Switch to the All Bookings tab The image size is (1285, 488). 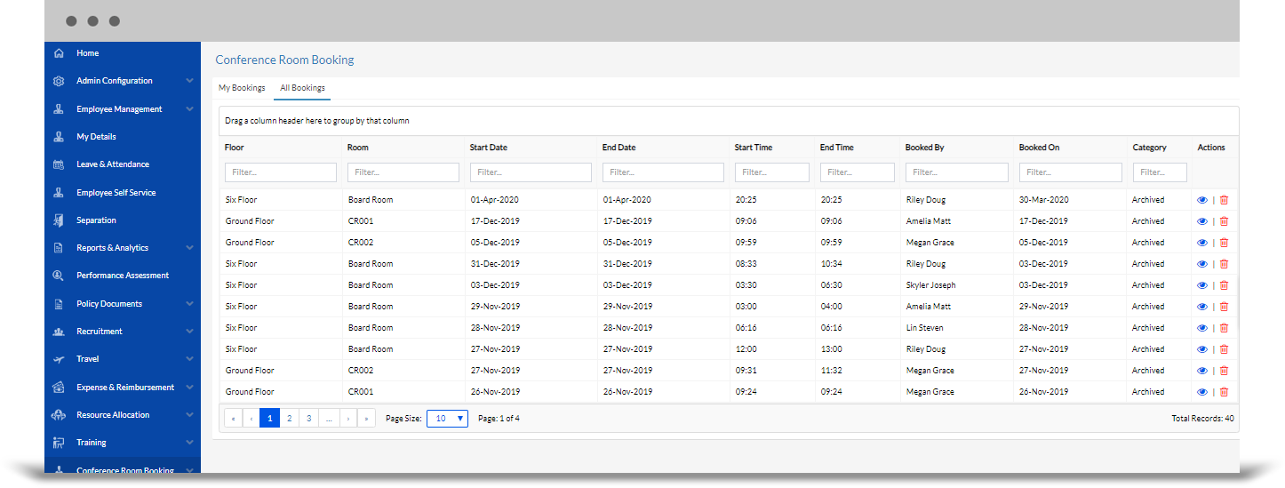pyautogui.click(x=302, y=88)
